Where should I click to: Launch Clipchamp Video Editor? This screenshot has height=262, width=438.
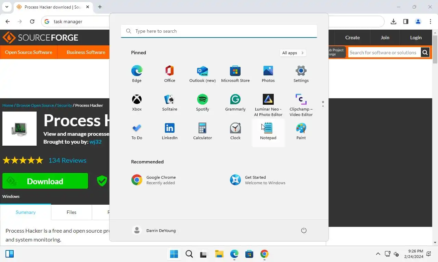(x=301, y=105)
